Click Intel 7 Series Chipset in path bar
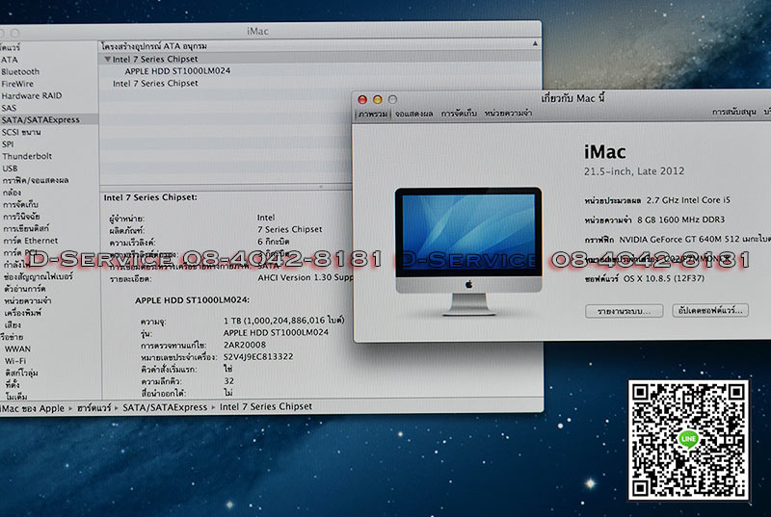The height and width of the screenshot is (517, 771). point(266,407)
